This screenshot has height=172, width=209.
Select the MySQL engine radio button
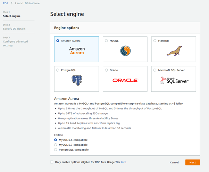coord(106,40)
